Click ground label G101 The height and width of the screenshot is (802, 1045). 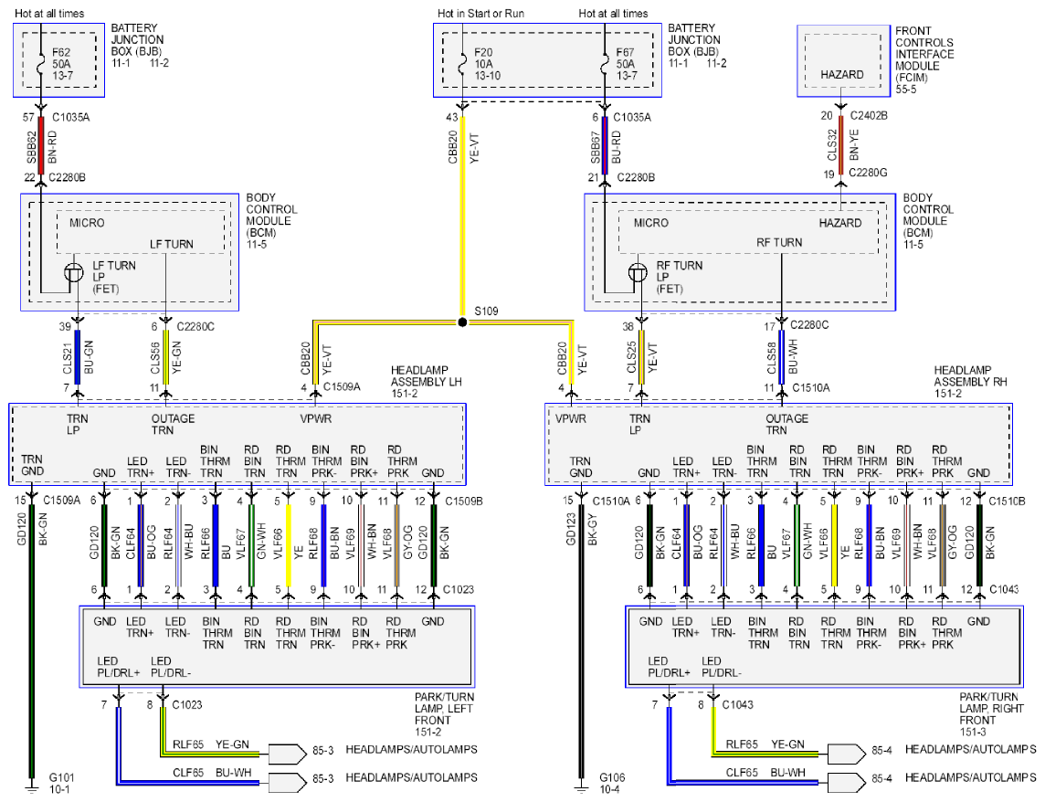click(x=62, y=777)
